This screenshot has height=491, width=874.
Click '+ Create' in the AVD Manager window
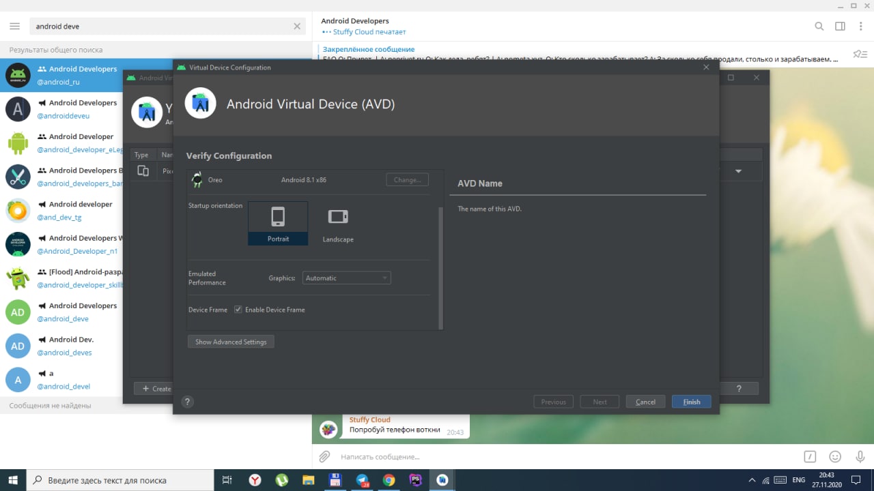(154, 389)
